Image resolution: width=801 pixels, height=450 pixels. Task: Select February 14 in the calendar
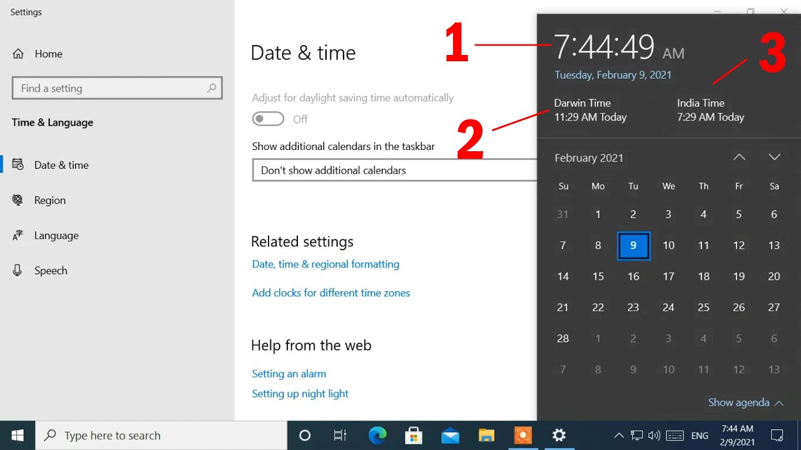pos(563,276)
